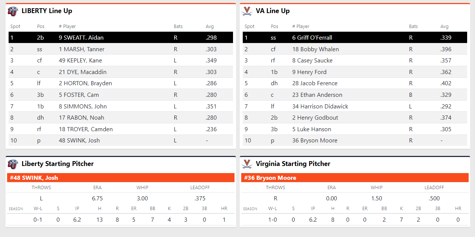This screenshot has width=475, height=237.
Task: Click Liberty logo next to Liberty Starting Pitcher
Action: 13,164
